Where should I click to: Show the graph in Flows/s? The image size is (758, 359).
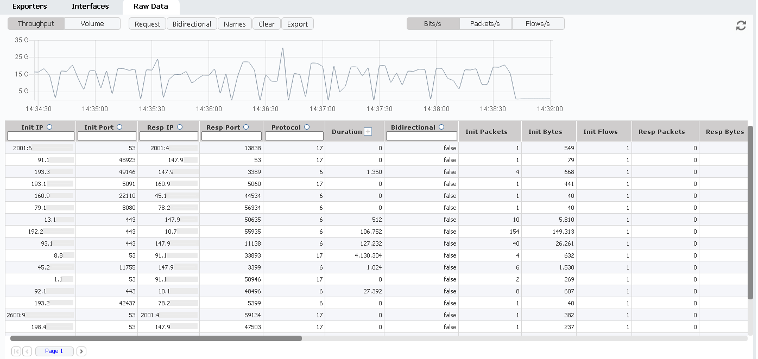[537, 23]
